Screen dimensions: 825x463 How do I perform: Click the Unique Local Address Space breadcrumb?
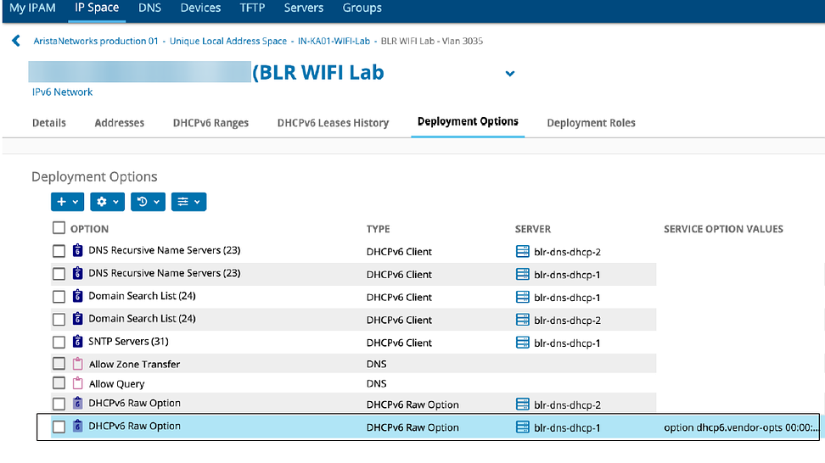(x=228, y=41)
